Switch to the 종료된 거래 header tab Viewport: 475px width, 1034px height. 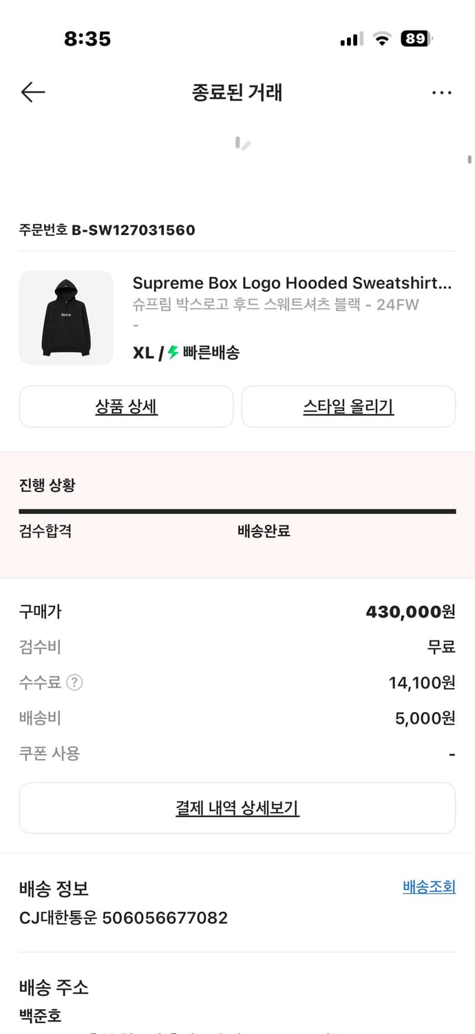(237, 92)
